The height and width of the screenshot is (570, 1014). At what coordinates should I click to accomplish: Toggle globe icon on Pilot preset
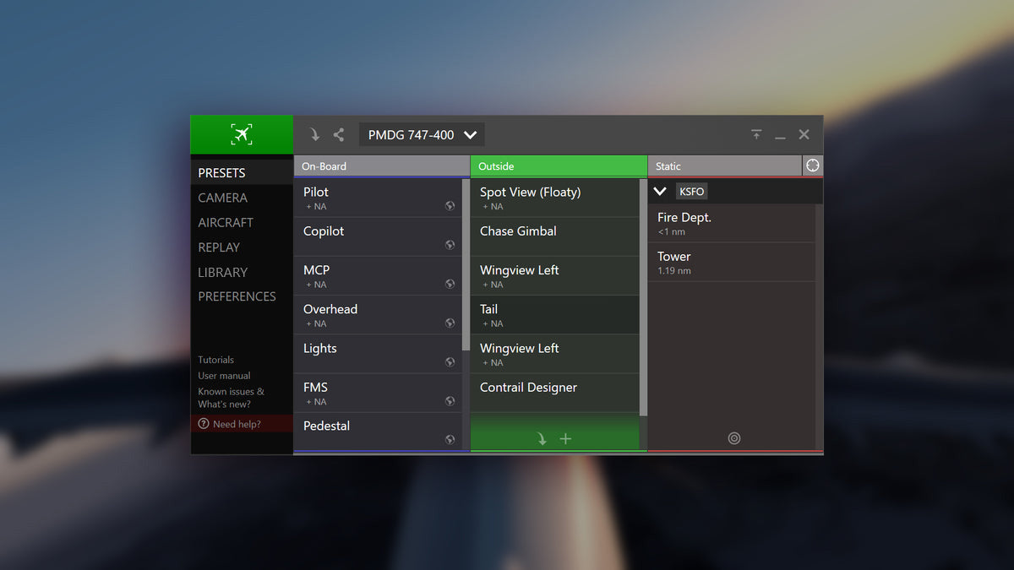click(450, 206)
